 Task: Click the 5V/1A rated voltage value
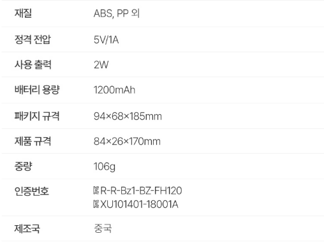pos(106,40)
